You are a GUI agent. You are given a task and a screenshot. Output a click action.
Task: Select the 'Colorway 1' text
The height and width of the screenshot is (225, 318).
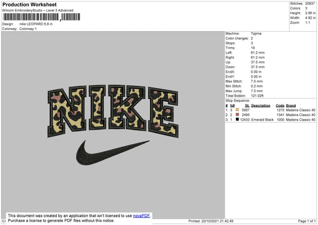coord(28,29)
